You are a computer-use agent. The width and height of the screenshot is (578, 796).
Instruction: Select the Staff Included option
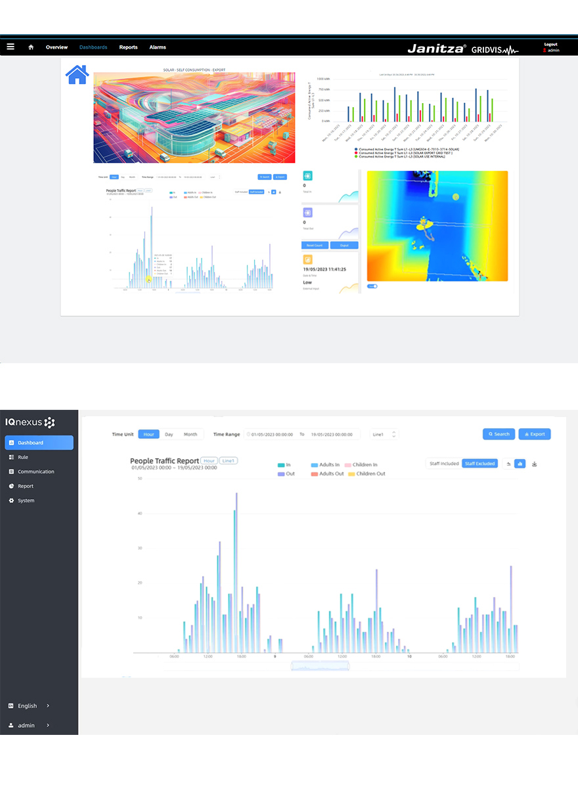point(444,464)
